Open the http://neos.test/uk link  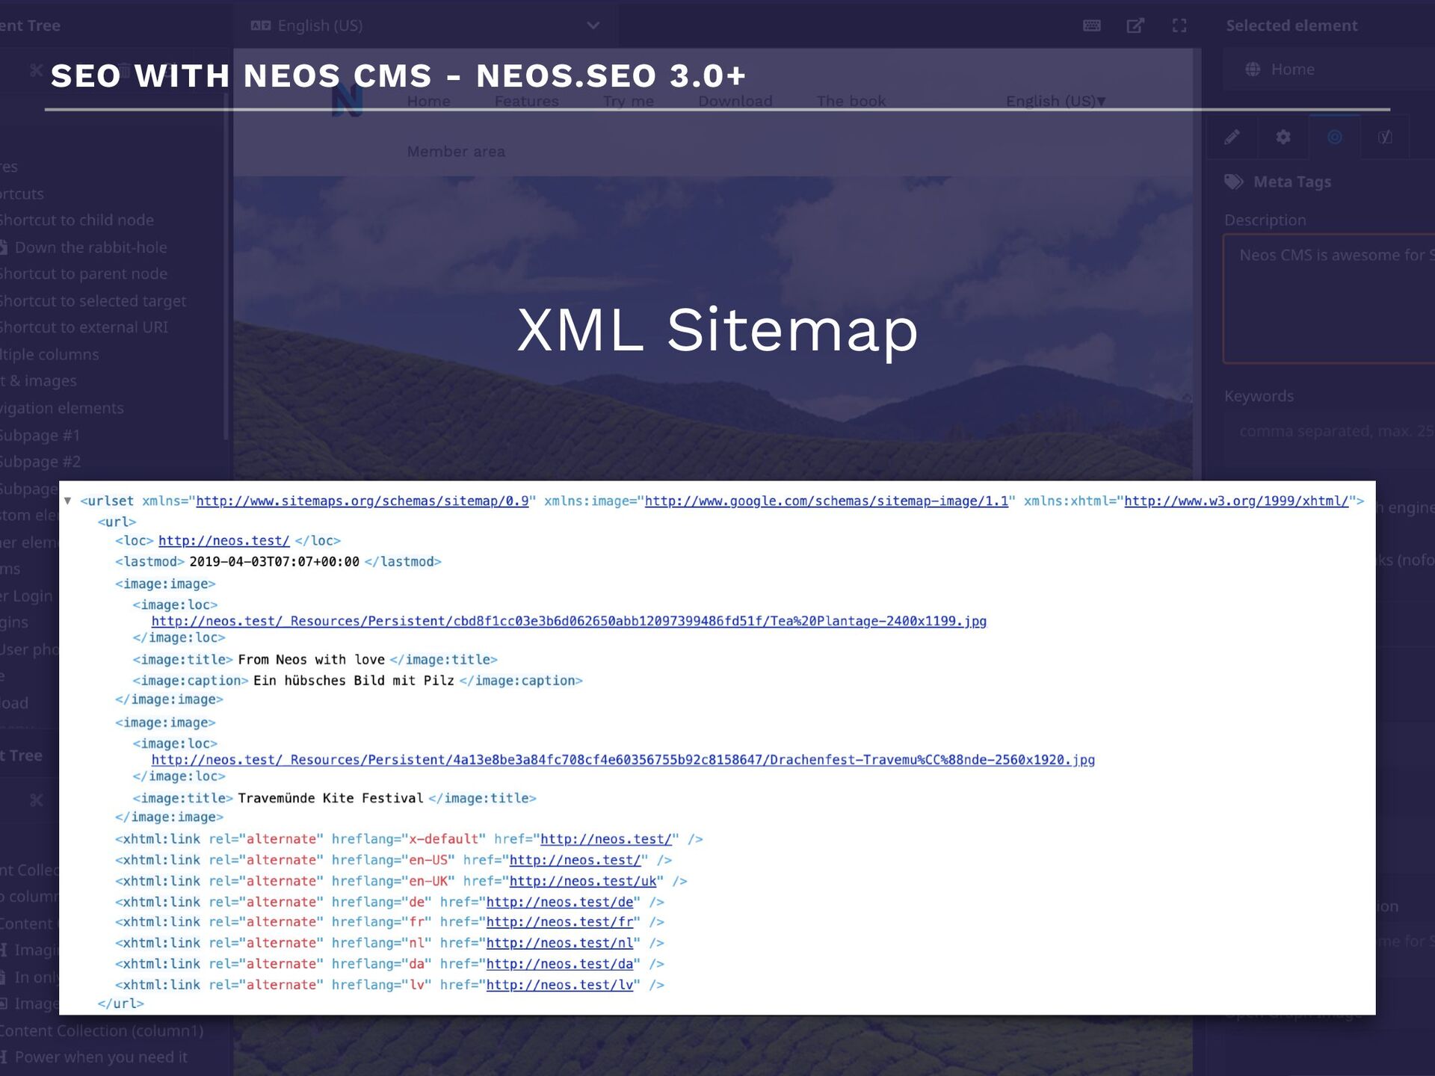582,882
